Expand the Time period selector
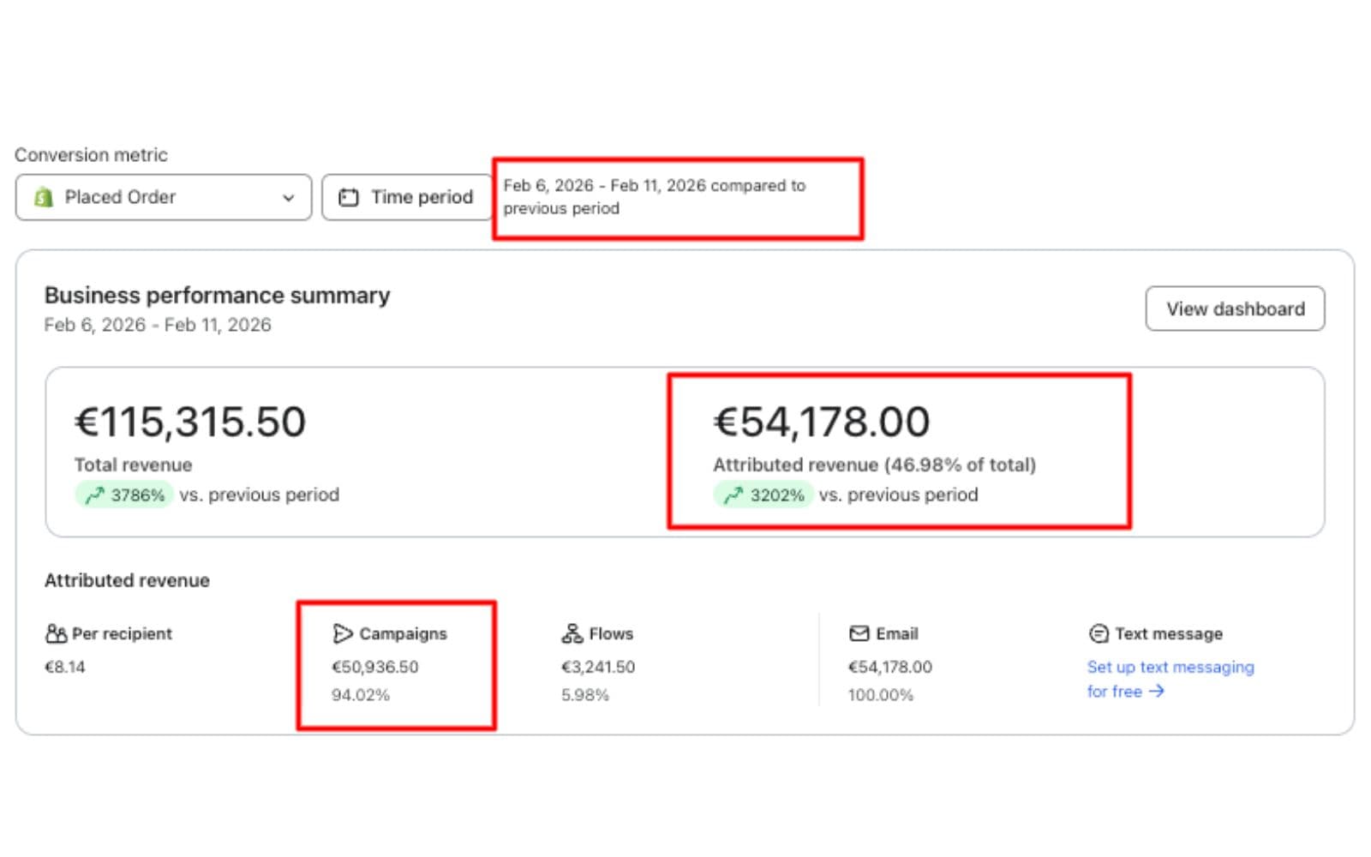 coord(407,196)
